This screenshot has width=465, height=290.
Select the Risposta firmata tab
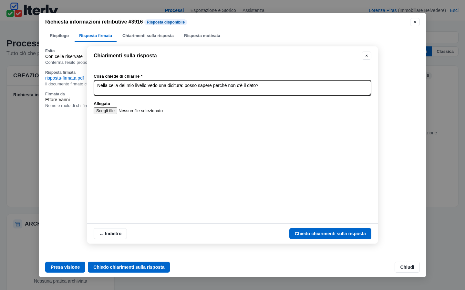coord(96,36)
